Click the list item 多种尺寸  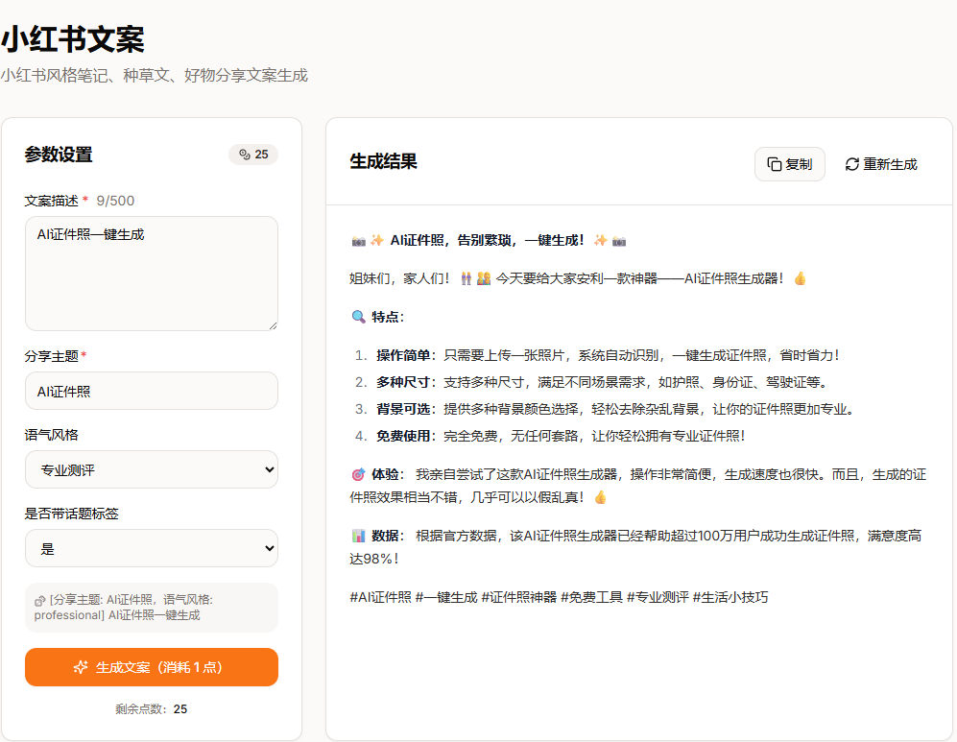[590, 382]
